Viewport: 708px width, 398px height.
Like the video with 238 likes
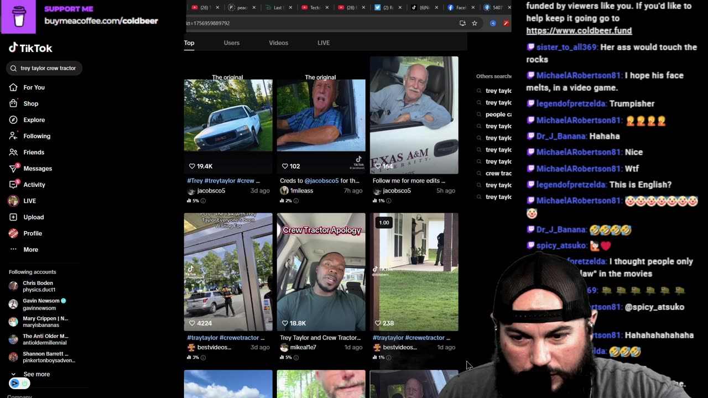tap(378, 323)
